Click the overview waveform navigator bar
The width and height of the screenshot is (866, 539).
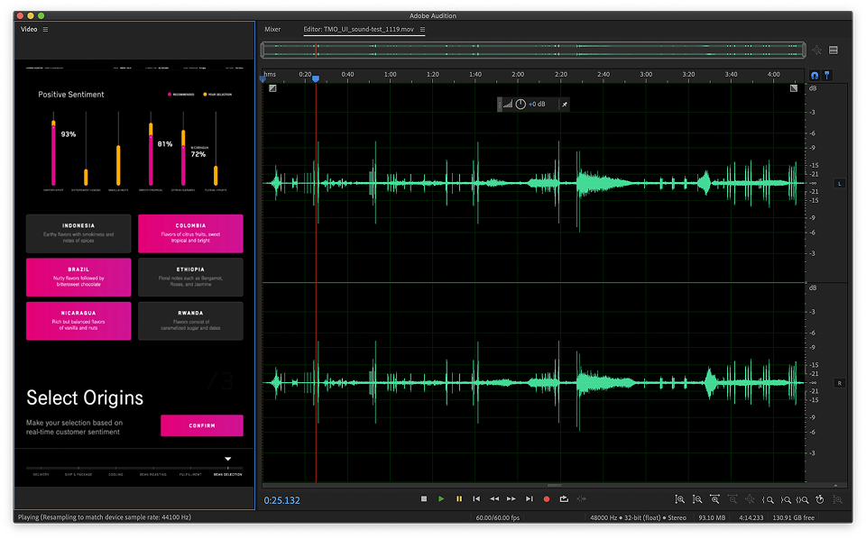533,50
